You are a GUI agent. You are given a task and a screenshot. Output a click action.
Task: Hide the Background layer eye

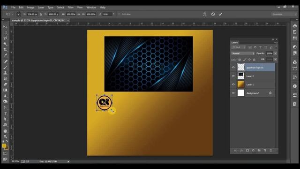(233, 93)
